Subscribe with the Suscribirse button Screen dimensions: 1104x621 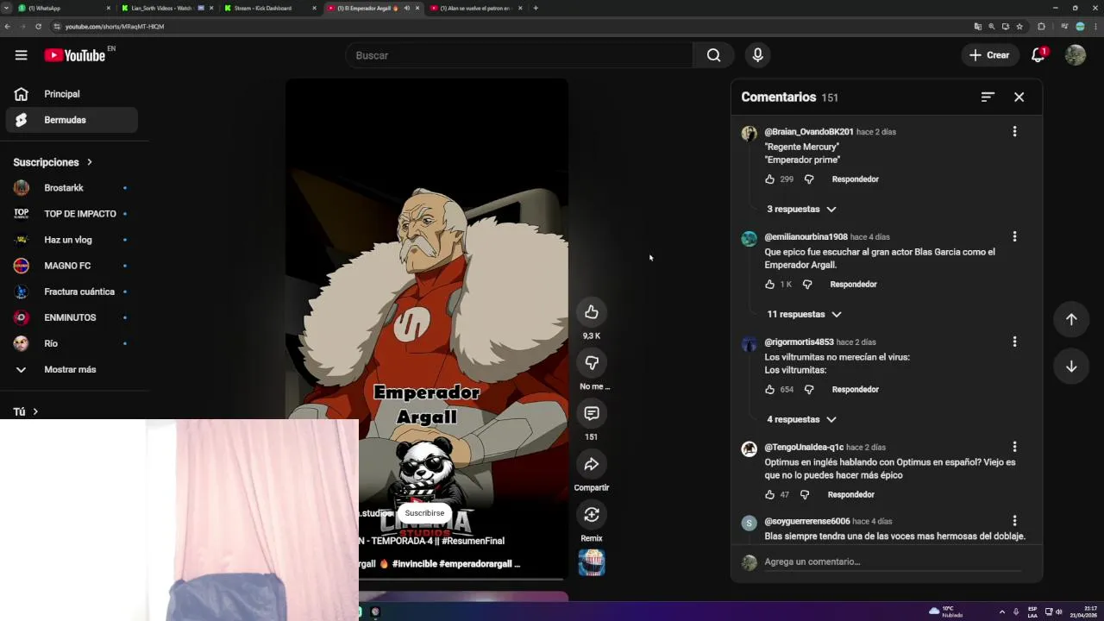[x=424, y=513]
